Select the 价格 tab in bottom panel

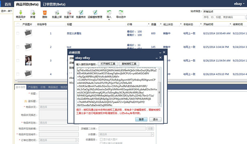click(43, 87)
